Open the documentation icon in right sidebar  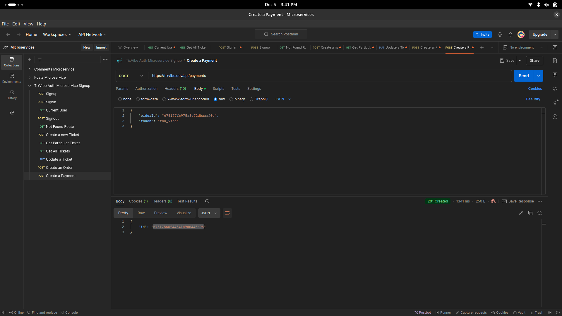[555, 61]
